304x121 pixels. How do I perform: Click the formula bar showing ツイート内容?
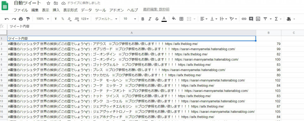pos(155,26)
